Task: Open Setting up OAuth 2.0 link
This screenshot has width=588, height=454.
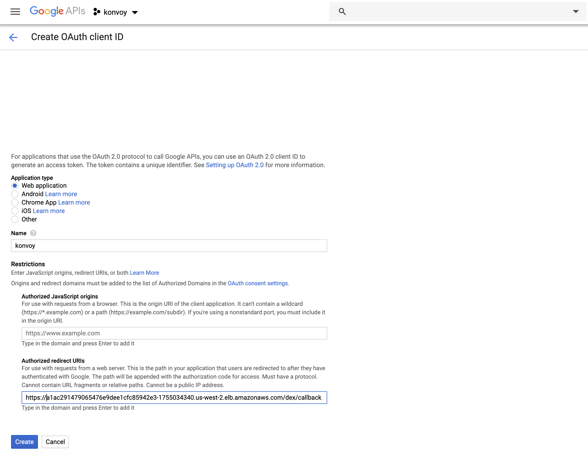Action: coord(234,165)
